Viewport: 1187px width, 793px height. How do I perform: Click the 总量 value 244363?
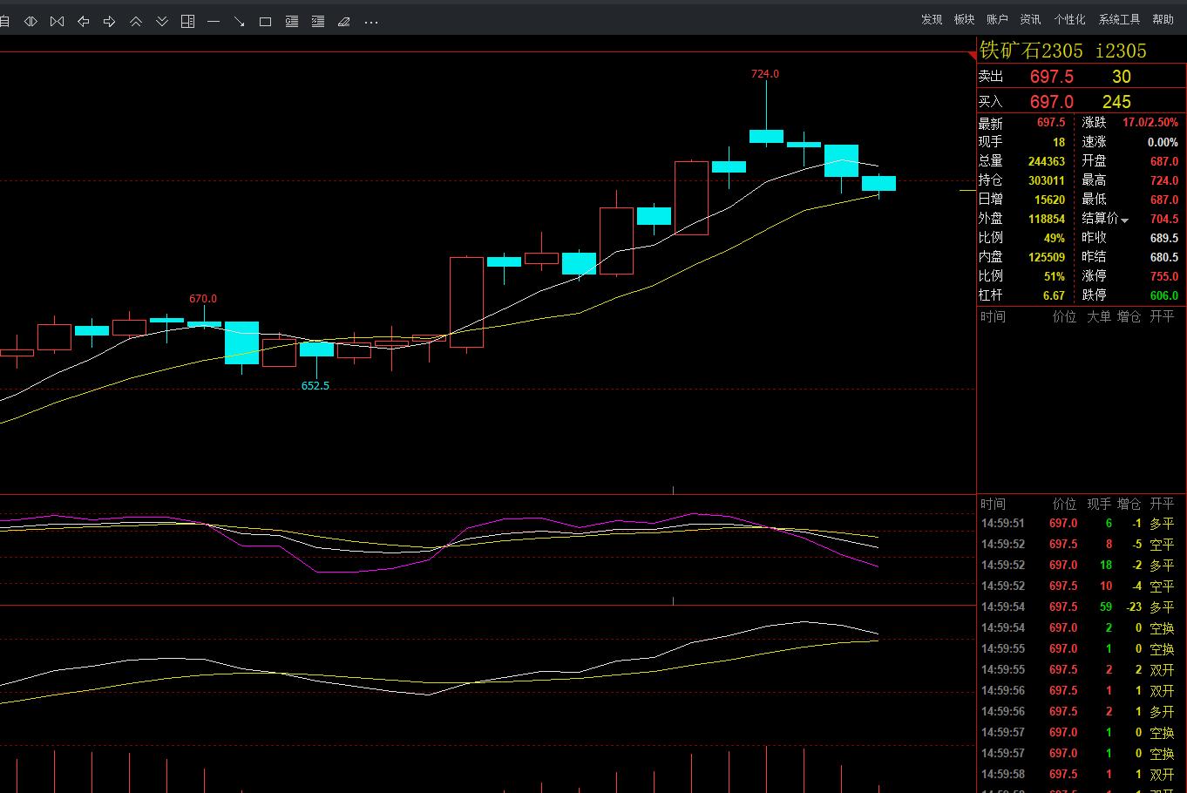[1047, 161]
